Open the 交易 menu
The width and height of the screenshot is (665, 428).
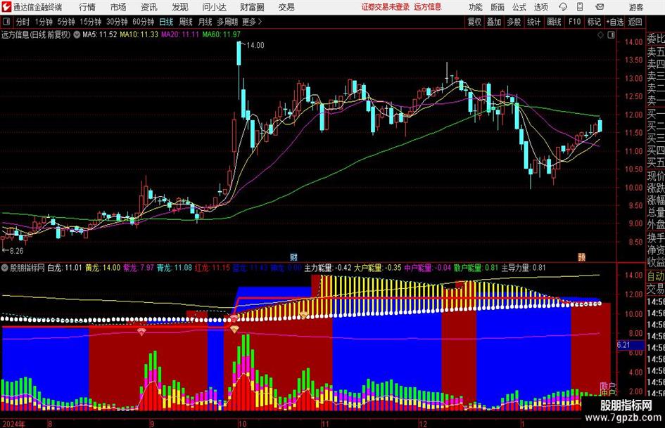point(286,7)
